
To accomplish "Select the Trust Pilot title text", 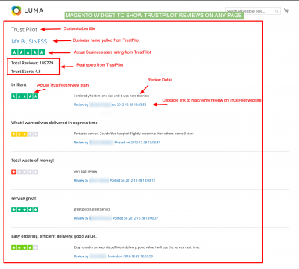I will click(24, 30).
